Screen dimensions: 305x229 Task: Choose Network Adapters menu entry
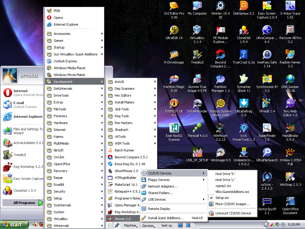click(174, 186)
